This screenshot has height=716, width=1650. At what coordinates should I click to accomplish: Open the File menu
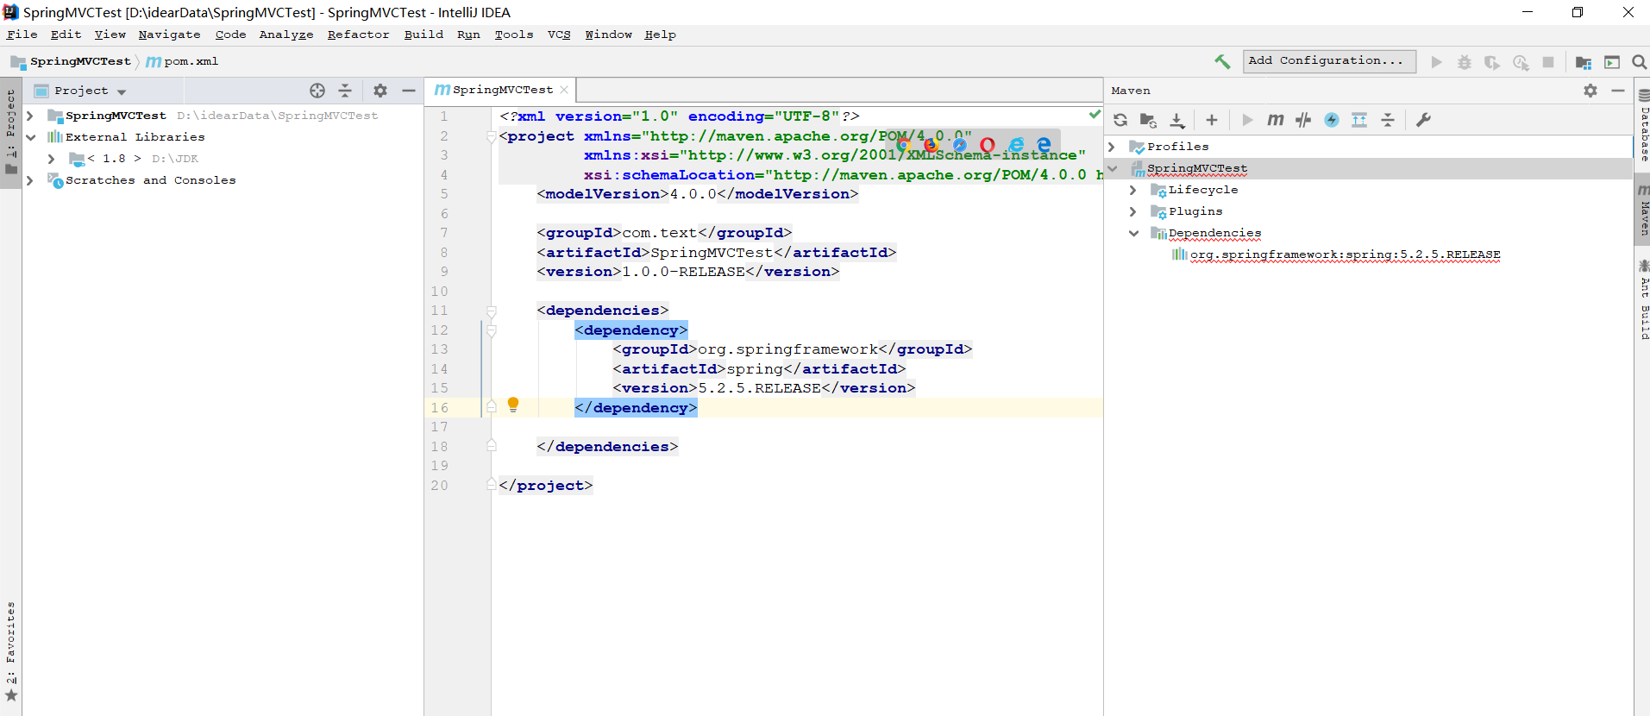(22, 35)
